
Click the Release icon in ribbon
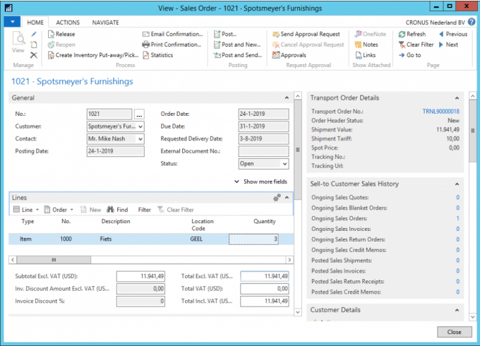pyautogui.click(x=51, y=34)
